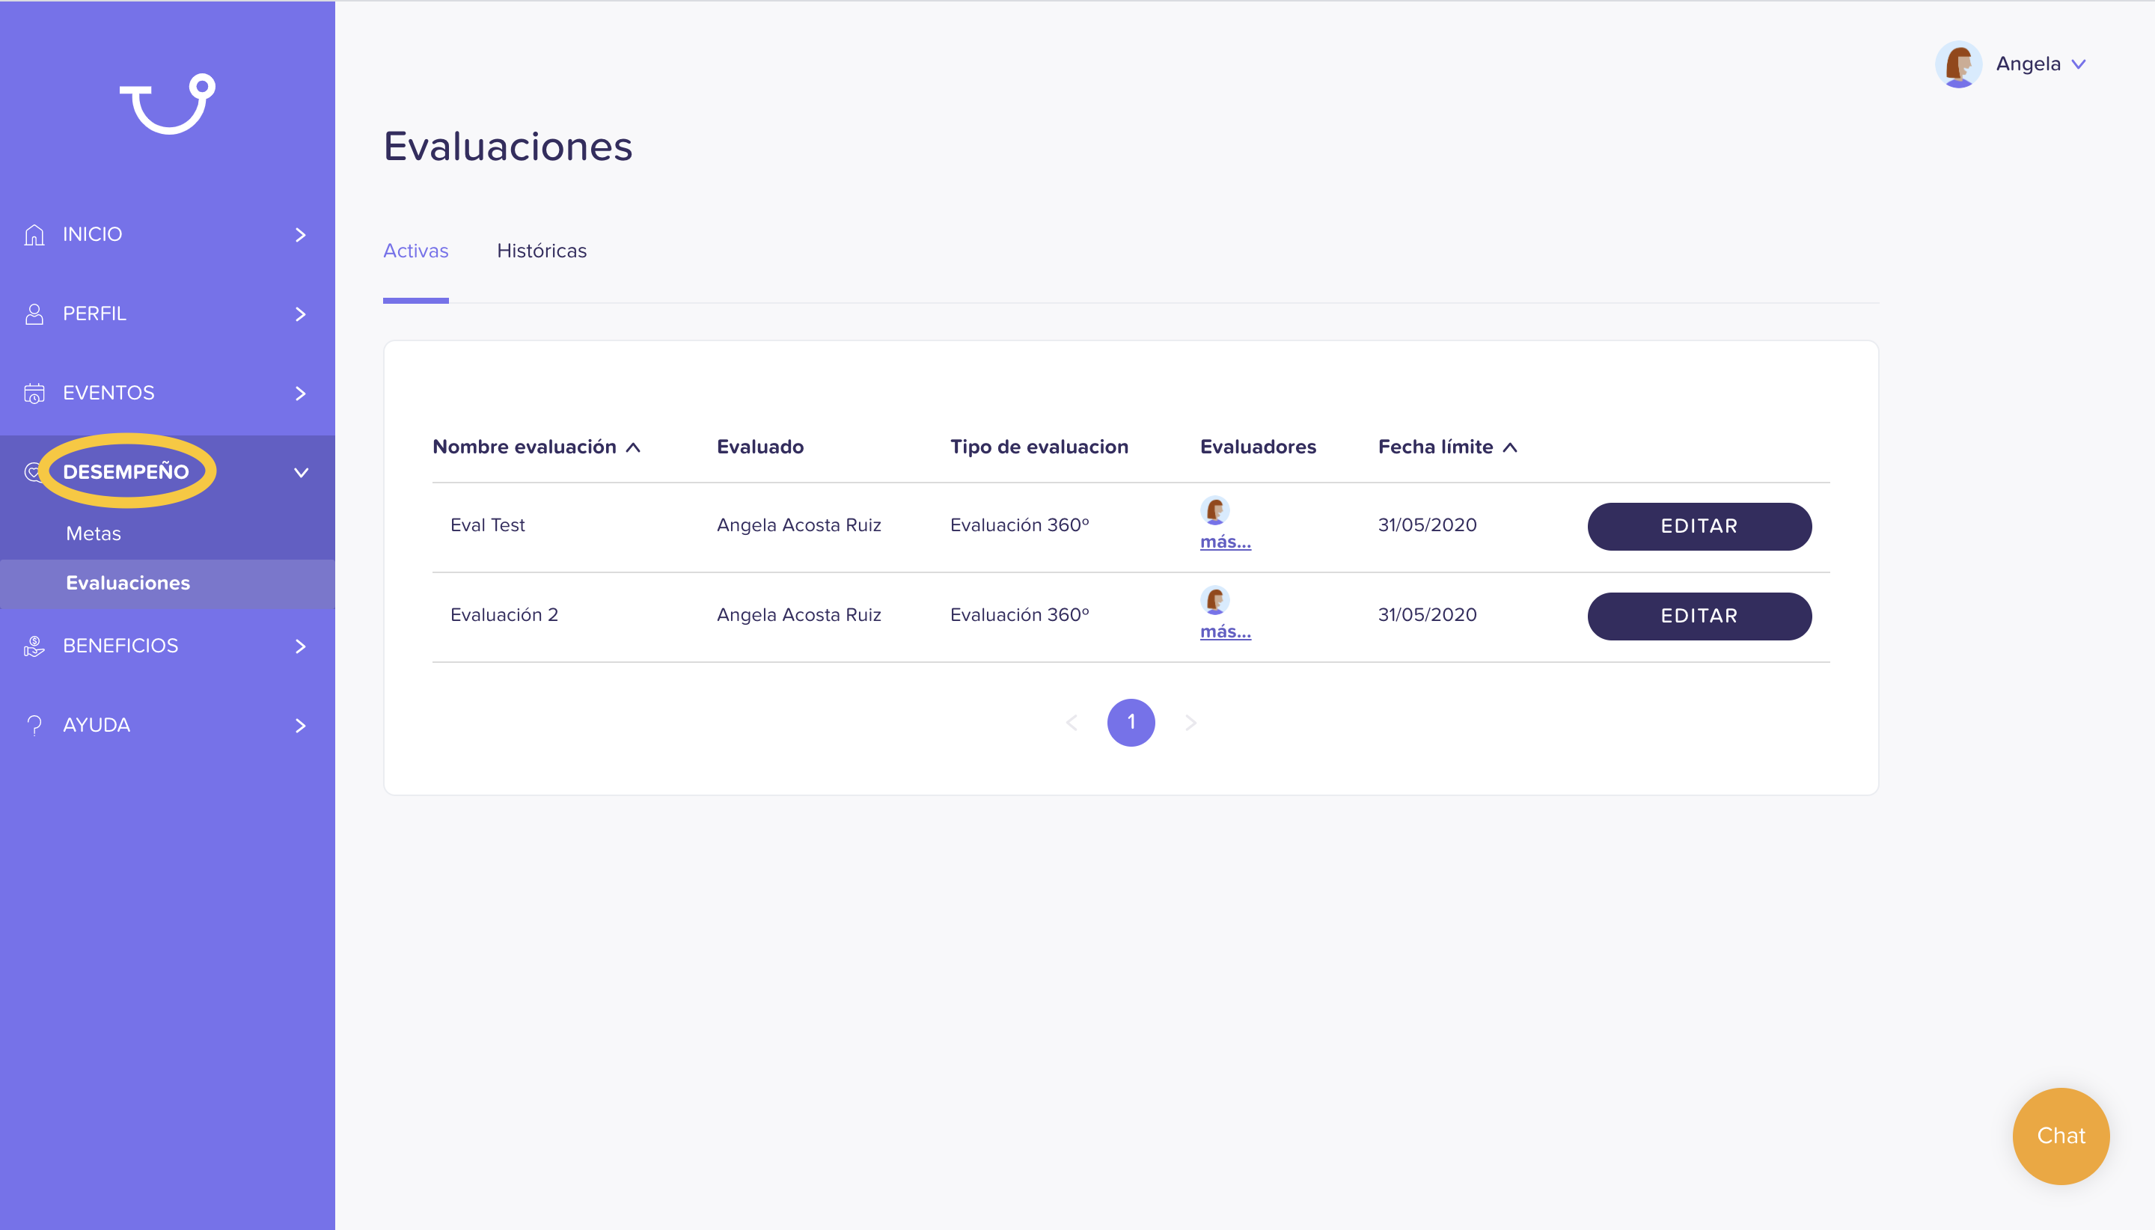Click the BENEFICIOS hand-coin icon

tap(34, 646)
